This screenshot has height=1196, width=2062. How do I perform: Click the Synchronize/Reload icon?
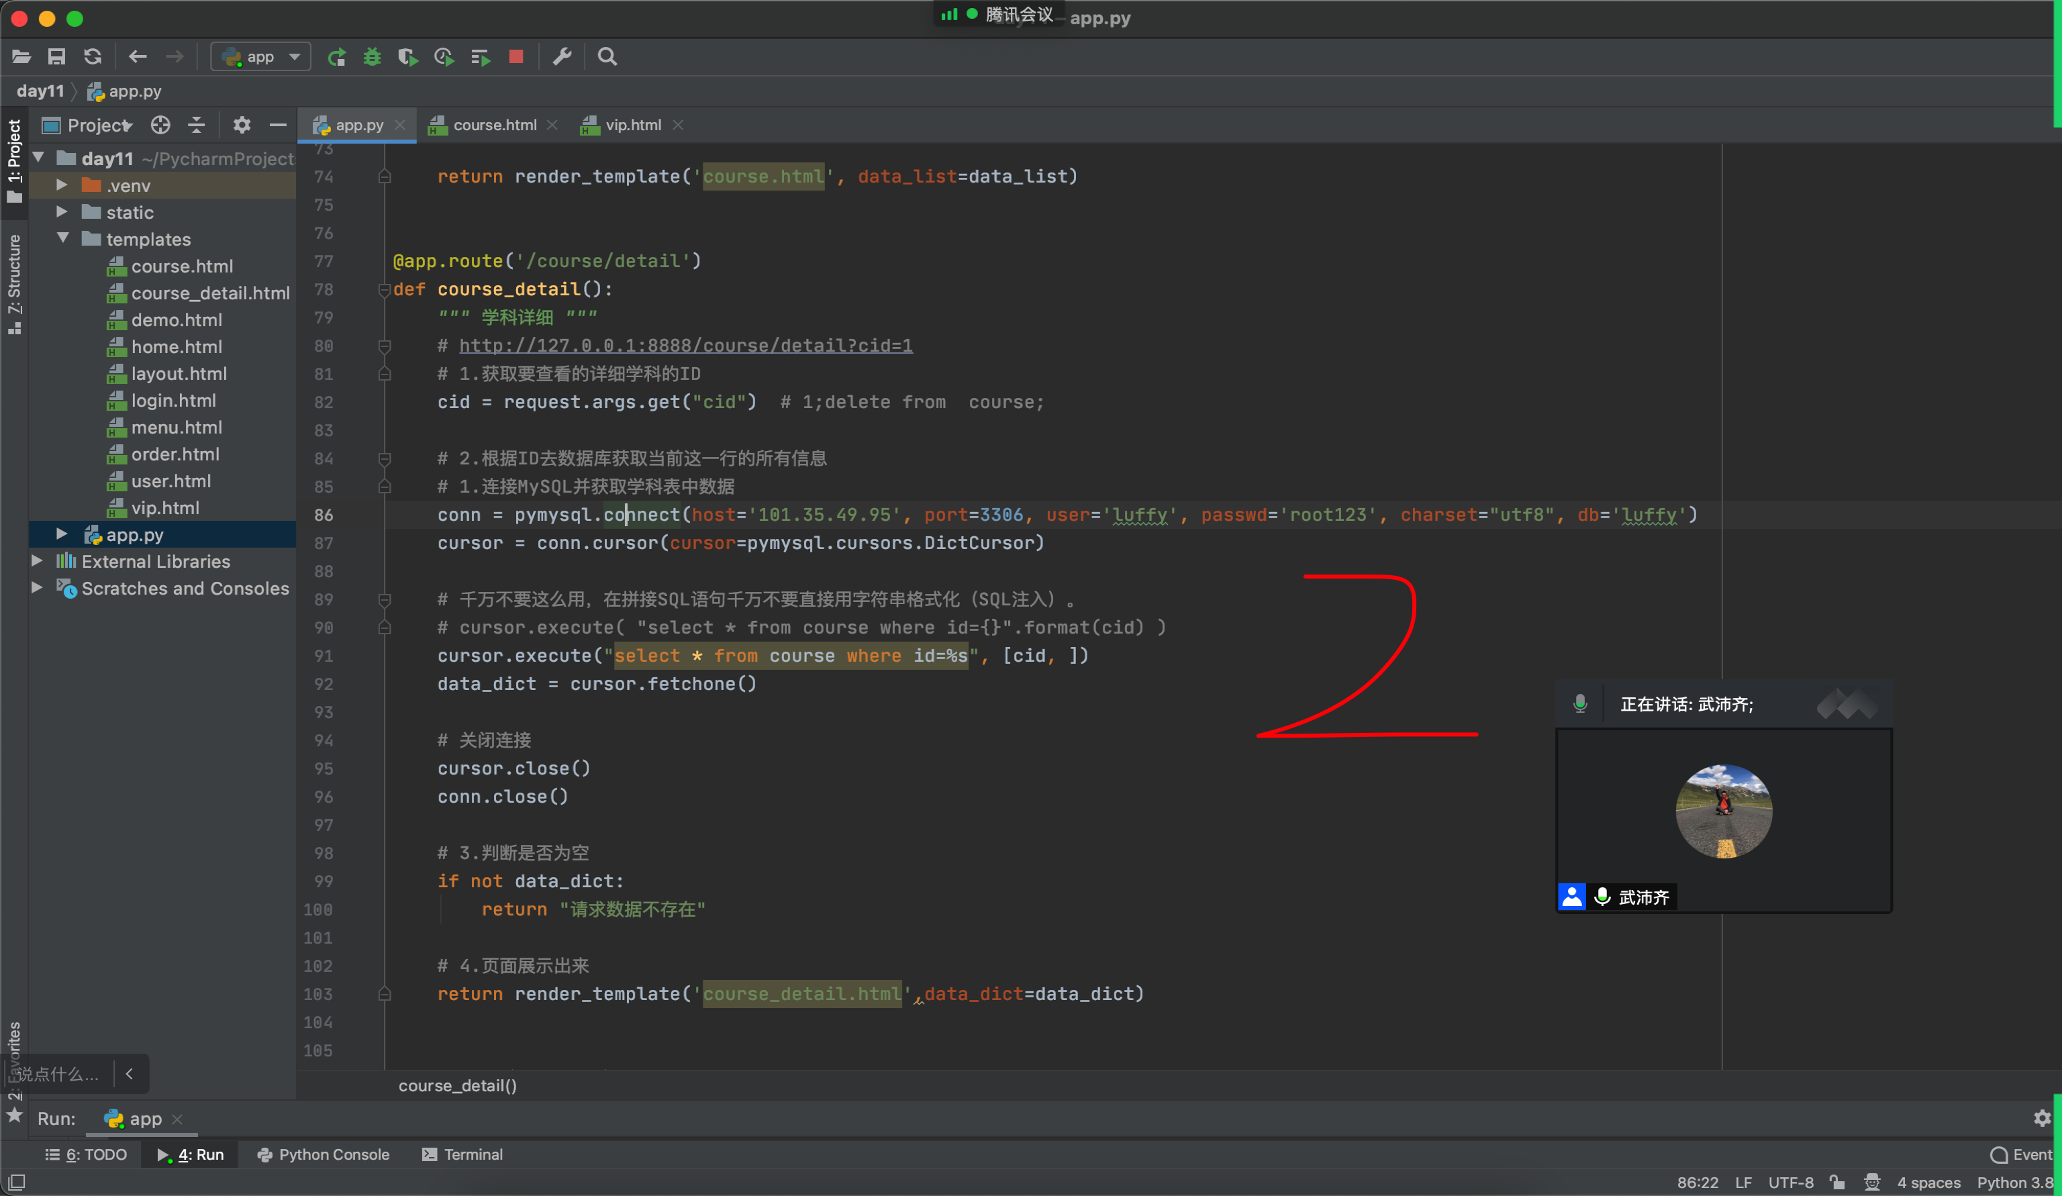pyautogui.click(x=93, y=56)
